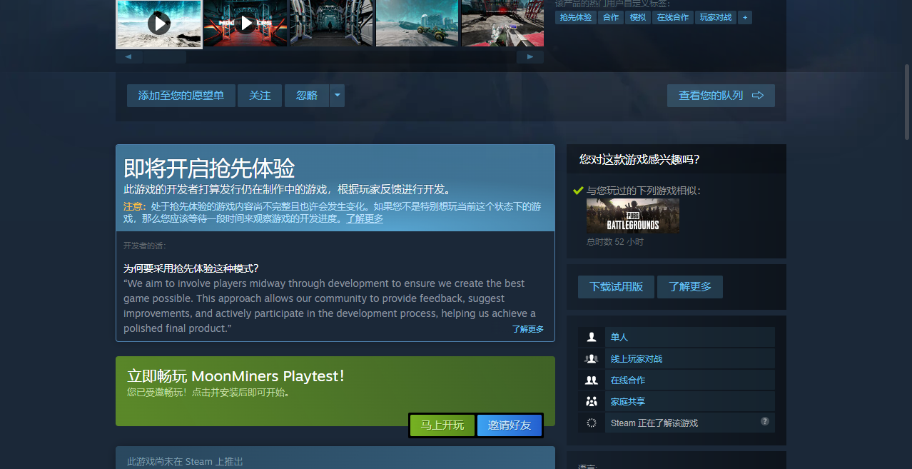Image resolution: width=912 pixels, height=469 pixels.
Task: Click the right arrow of the screenshot strip
Action: pos(530,56)
